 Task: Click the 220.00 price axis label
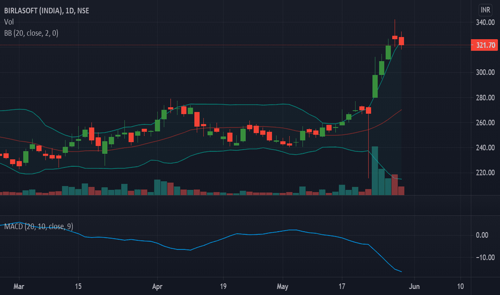(486, 173)
